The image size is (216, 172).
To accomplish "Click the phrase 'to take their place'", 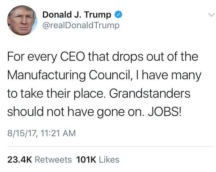I will [57, 94].
